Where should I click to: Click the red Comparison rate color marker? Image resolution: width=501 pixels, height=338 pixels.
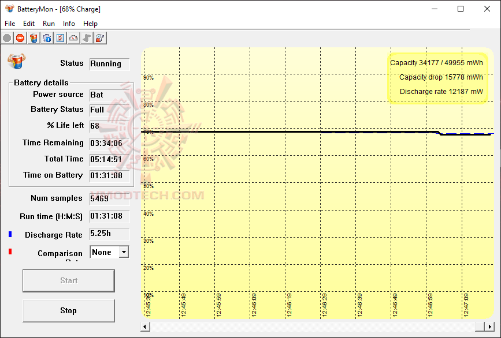pyautogui.click(x=10, y=251)
